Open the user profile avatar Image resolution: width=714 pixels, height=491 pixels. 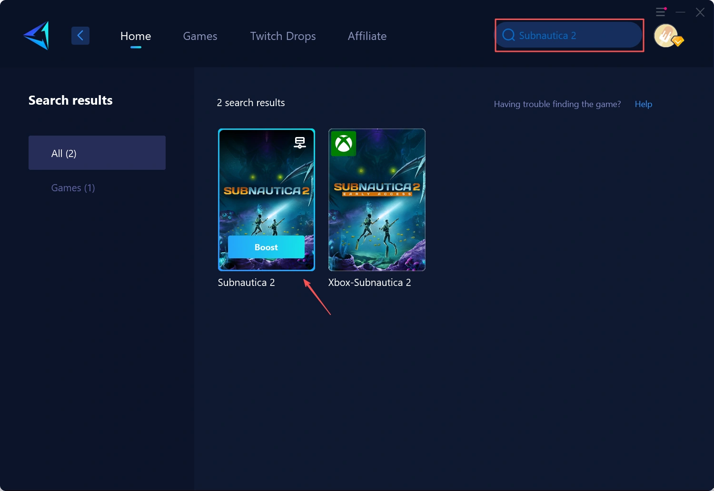click(x=666, y=36)
